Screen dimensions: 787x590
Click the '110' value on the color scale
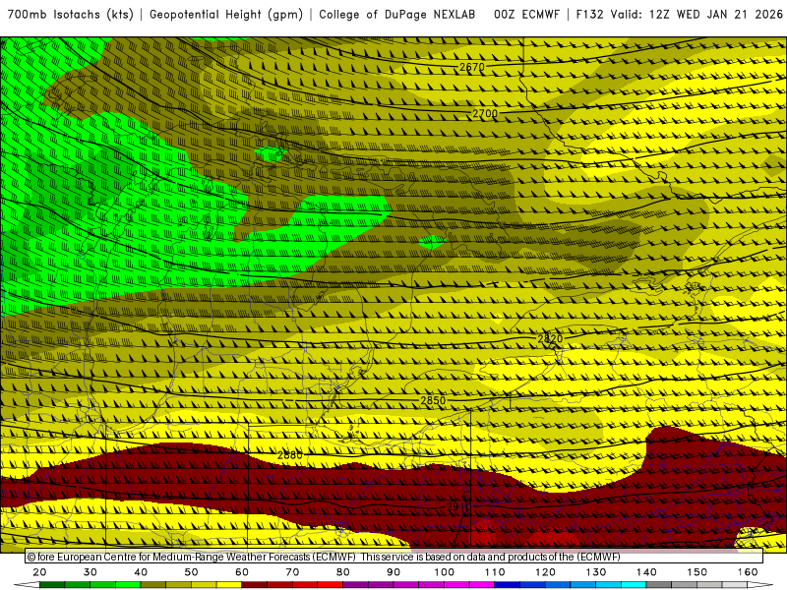[x=495, y=572]
